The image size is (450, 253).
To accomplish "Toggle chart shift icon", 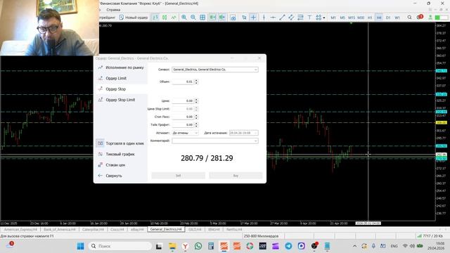I will coord(222,18).
